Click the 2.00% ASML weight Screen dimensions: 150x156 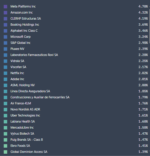[x=143, y=85]
